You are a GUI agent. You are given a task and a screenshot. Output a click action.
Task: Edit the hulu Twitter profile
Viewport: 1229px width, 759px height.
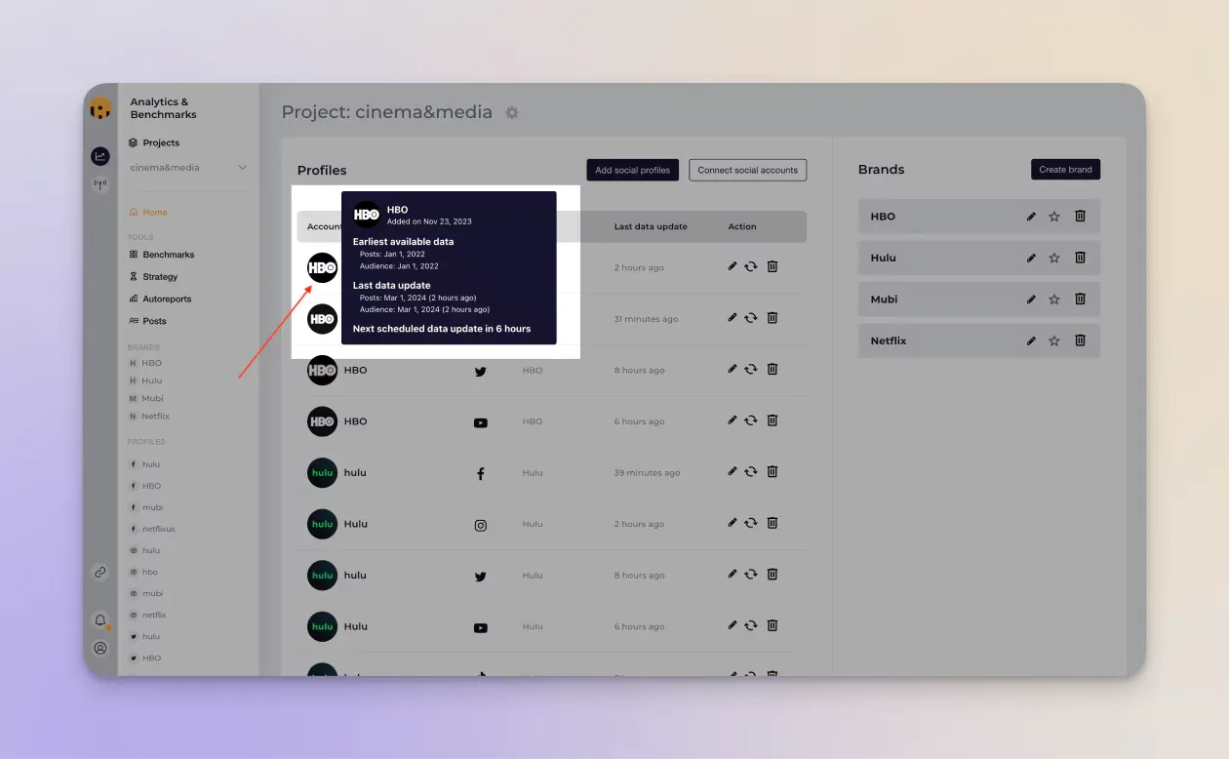pos(733,575)
